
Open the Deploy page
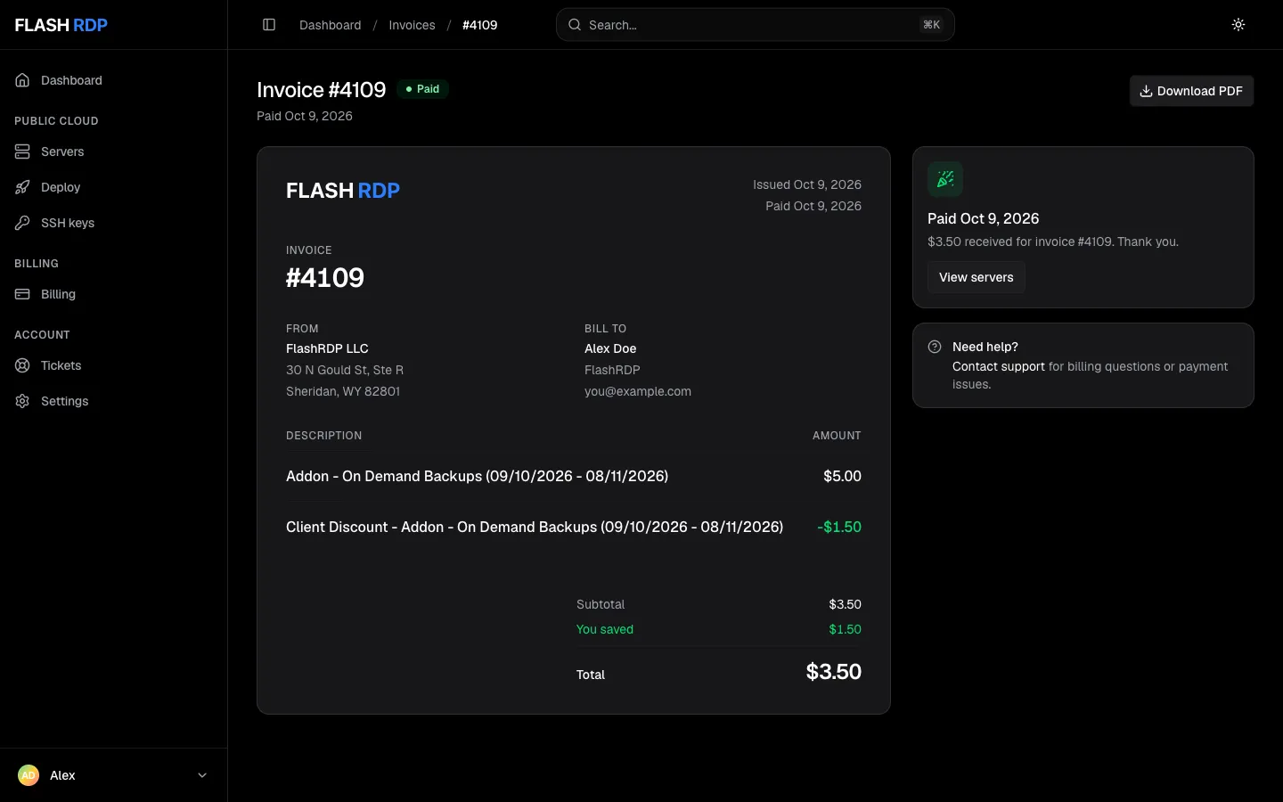point(114,187)
